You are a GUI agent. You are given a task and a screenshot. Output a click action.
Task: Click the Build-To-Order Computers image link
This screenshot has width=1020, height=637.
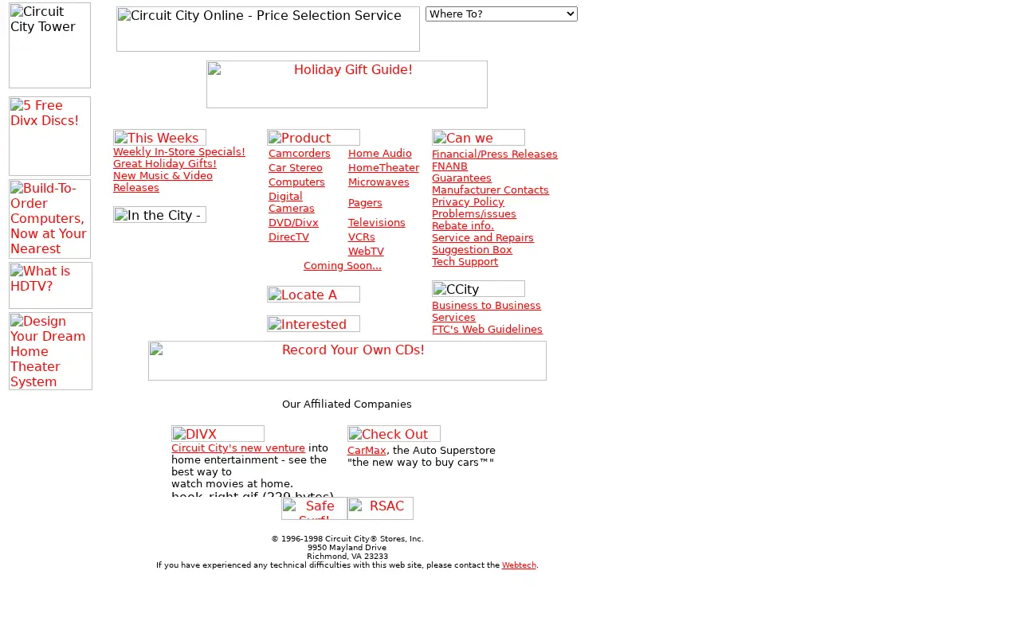click(x=49, y=219)
